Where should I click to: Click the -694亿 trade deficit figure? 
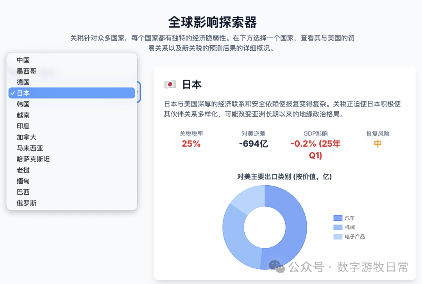(x=253, y=144)
